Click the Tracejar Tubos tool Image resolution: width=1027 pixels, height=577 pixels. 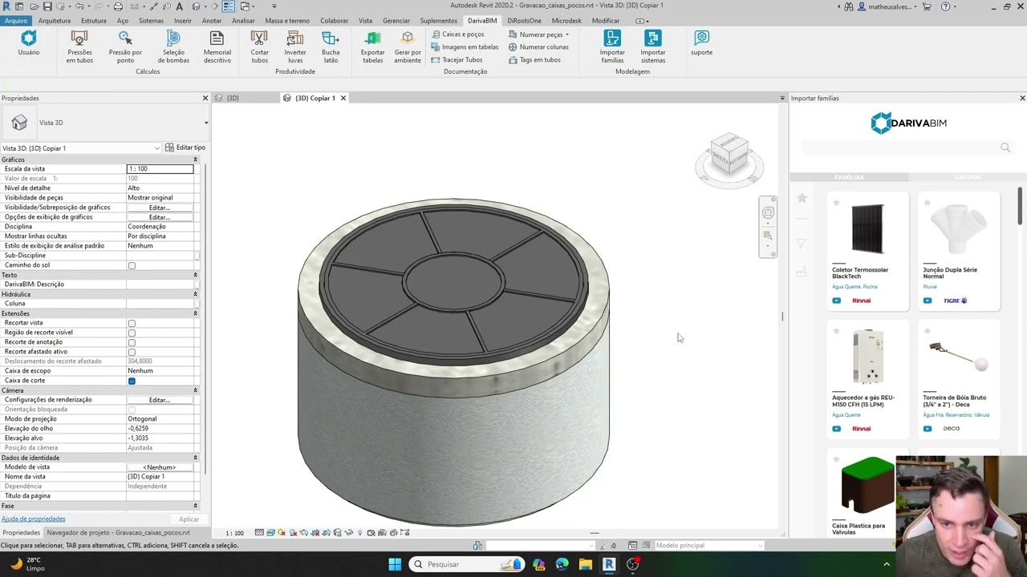(x=457, y=59)
